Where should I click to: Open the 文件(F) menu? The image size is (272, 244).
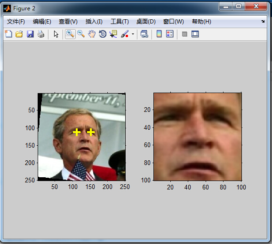pyautogui.click(x=16, y=22)
